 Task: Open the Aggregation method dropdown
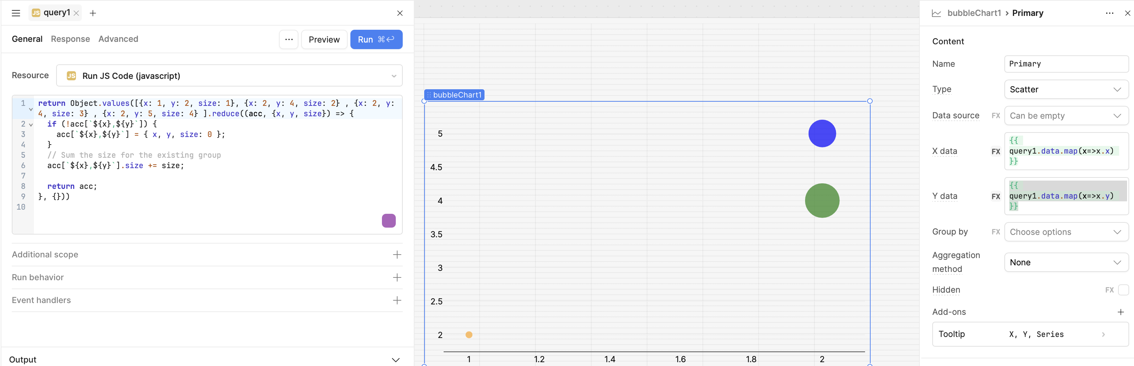click(1066, 263)
